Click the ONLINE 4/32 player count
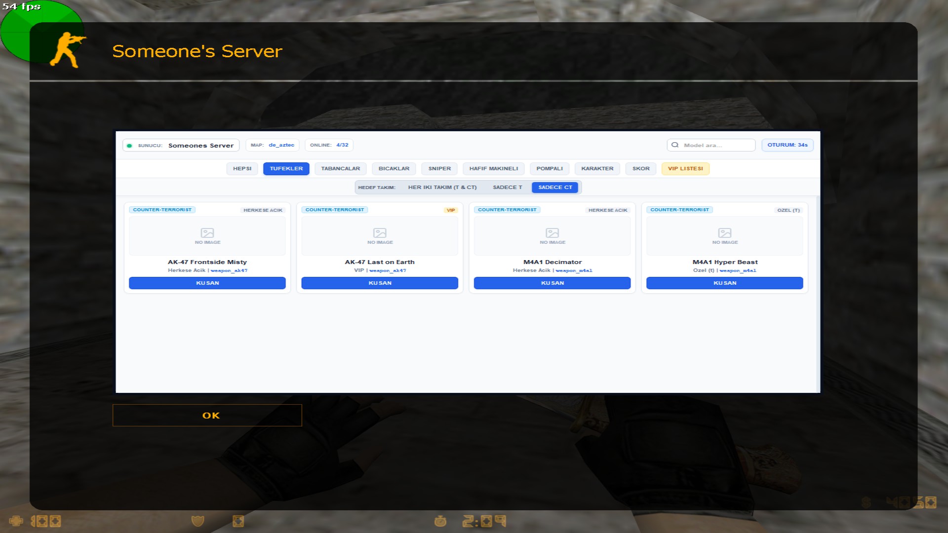948x533 pixels. click(329, 145)
